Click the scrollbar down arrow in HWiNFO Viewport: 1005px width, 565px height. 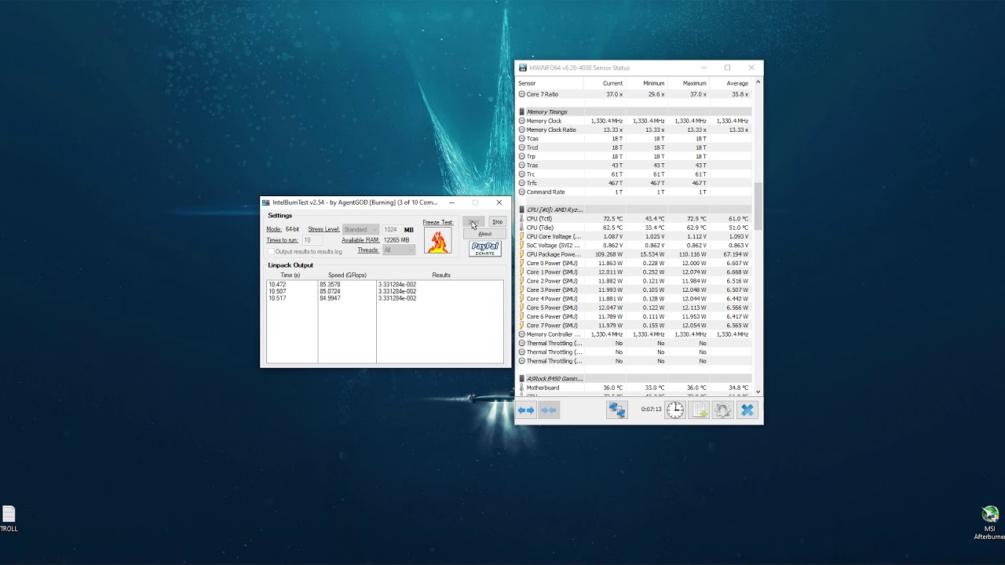pyautogui.click(x=758, y=391)
